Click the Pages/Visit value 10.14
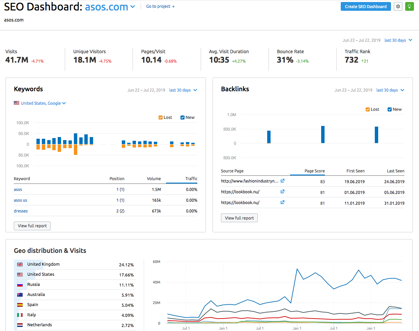The width and height of the screenshot is (419, 331). 151,60
